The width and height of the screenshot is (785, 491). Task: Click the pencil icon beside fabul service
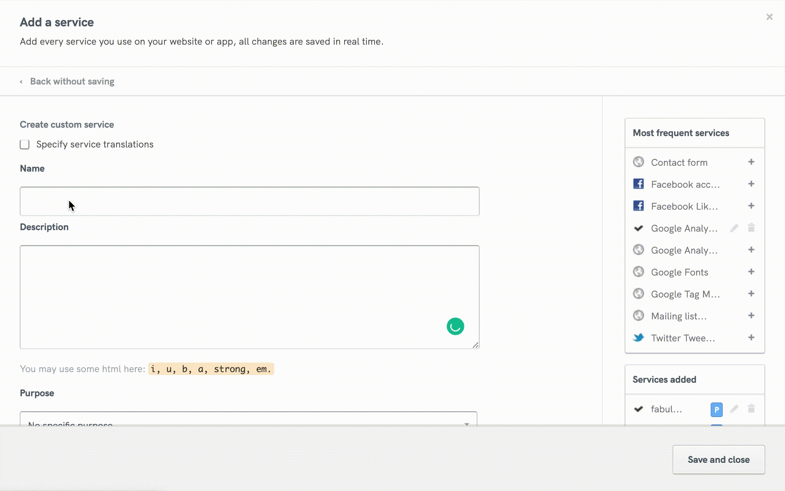(734, 409)
